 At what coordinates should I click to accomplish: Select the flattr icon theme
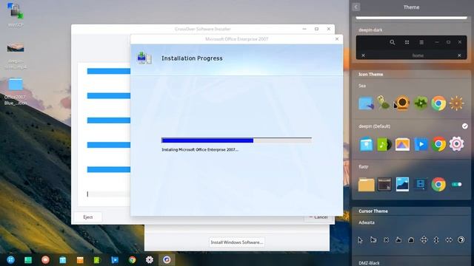(411, 180)
